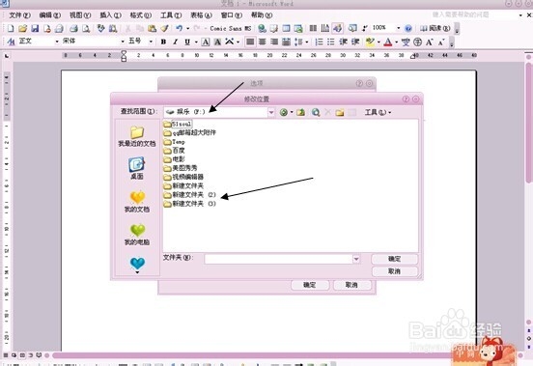Open the font name dropdown showing 宋体

[x=123, y=42]
